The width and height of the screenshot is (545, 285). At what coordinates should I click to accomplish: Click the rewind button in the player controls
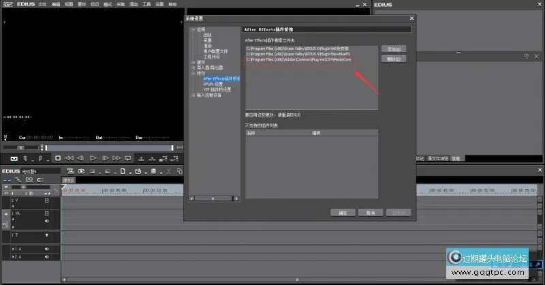(x=69, y=157)
